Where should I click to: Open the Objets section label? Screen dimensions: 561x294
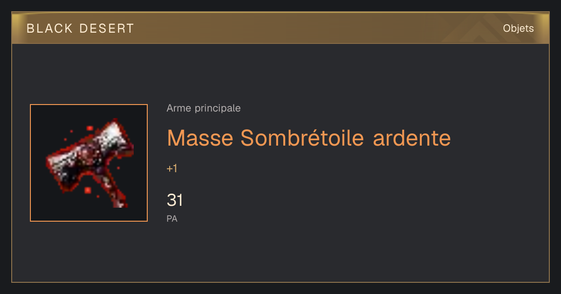tap(518, 28)
